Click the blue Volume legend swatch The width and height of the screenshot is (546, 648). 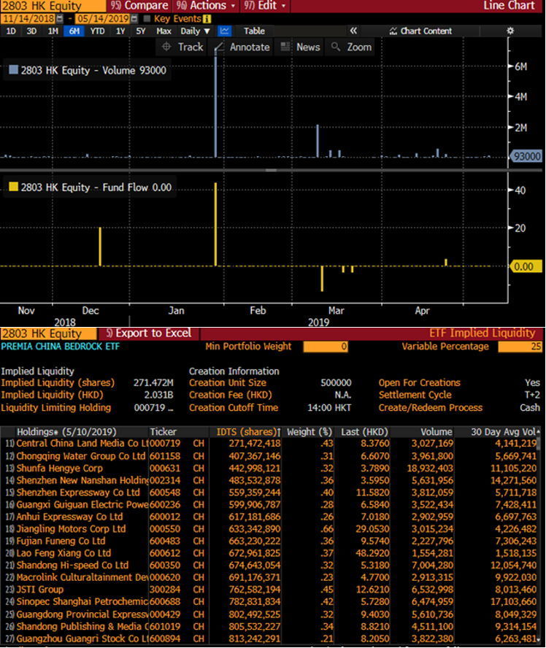pyautogui.click(x=14, y=70)
